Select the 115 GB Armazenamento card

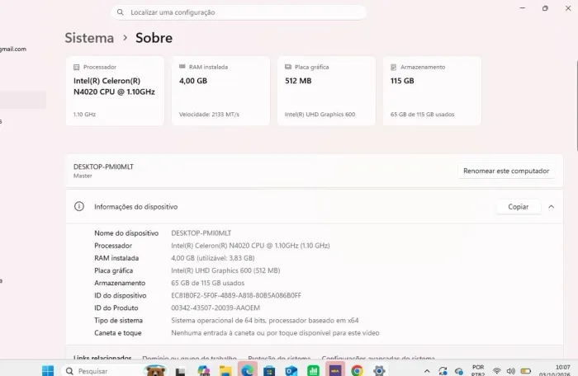pyautogui.click(x=432, y=91)
